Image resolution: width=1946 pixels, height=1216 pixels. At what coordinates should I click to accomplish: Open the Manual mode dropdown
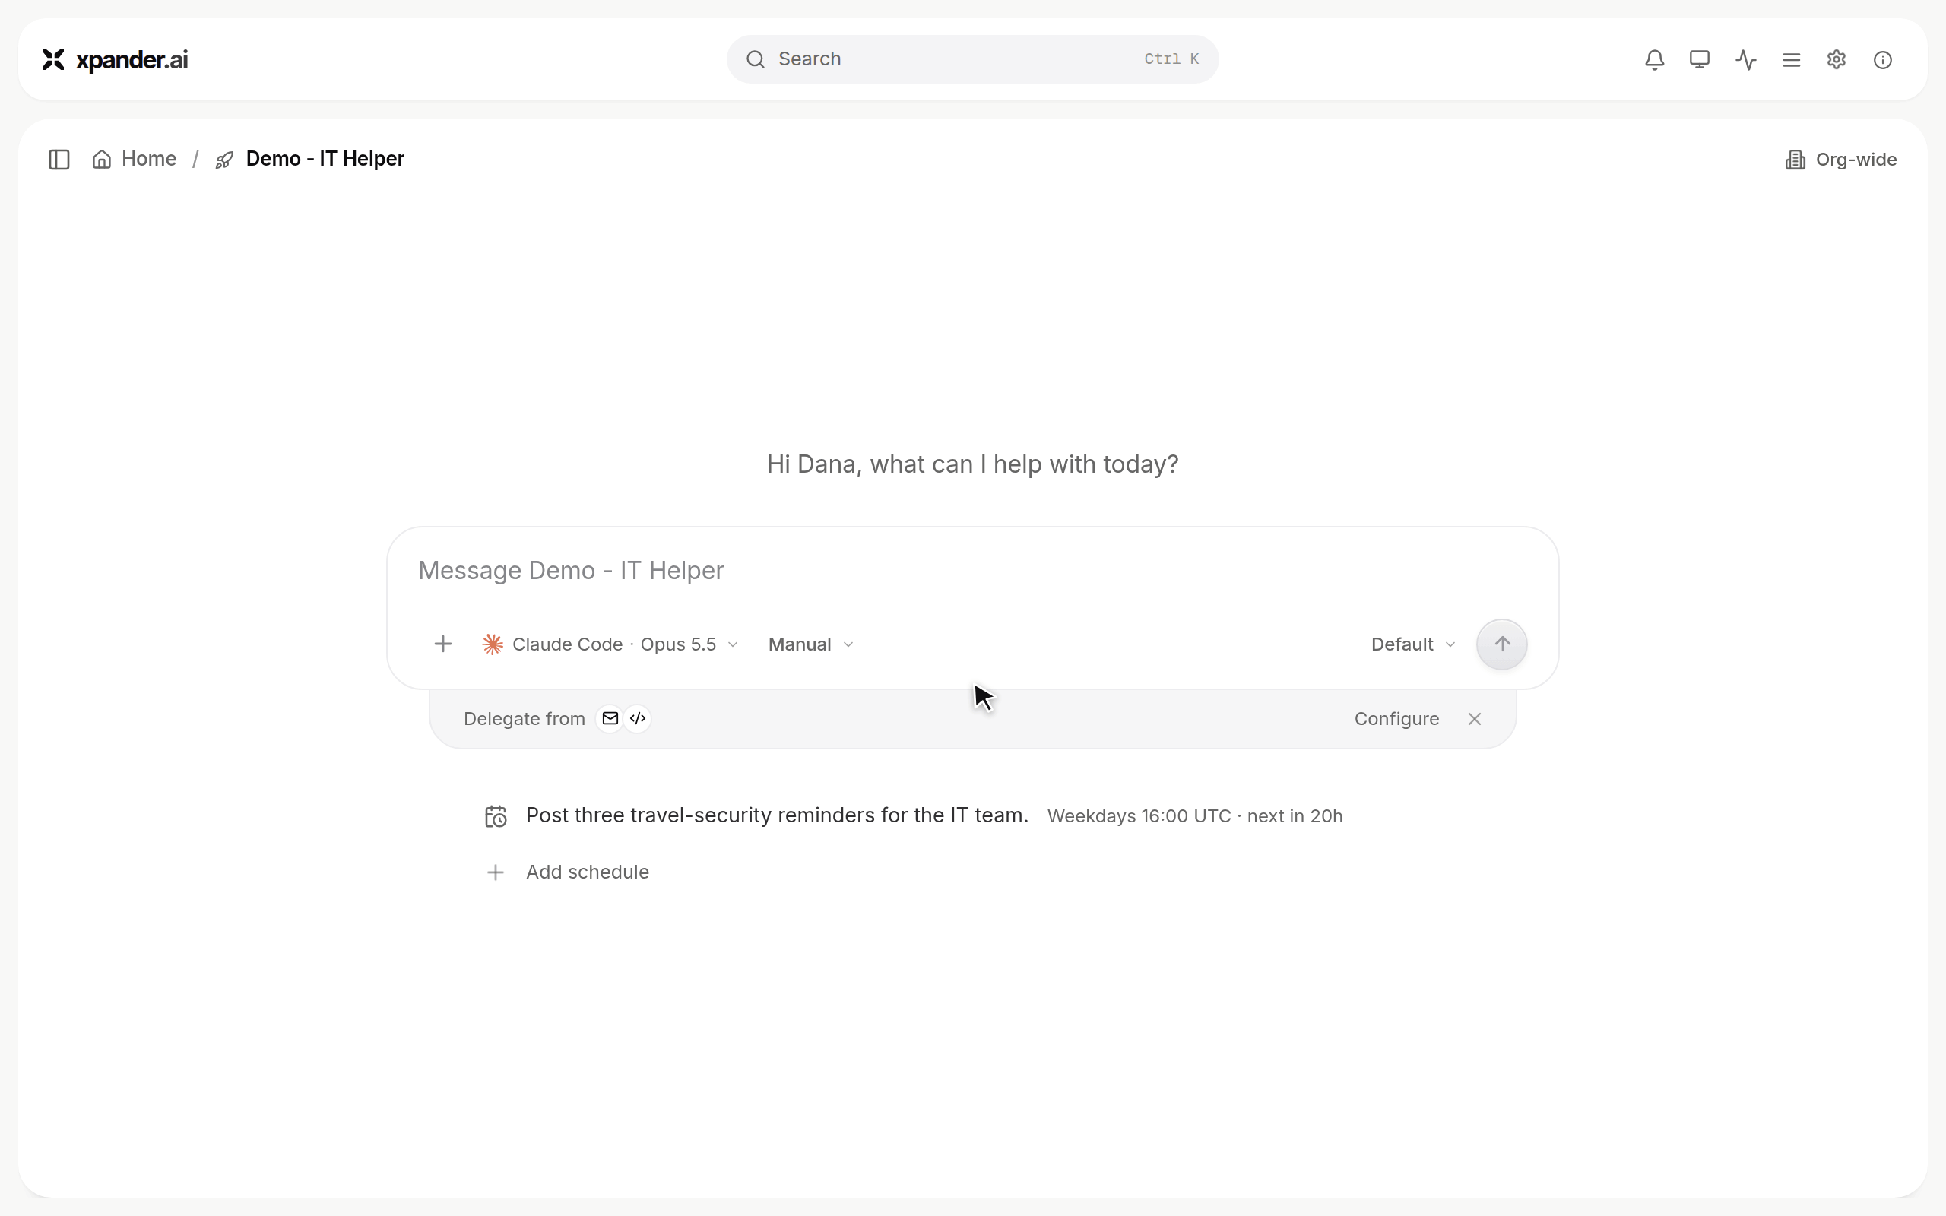(x=810, y=644)
